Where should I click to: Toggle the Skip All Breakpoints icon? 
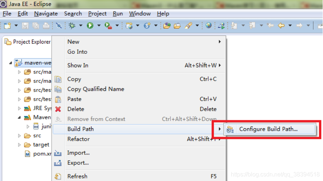point(59,26)
